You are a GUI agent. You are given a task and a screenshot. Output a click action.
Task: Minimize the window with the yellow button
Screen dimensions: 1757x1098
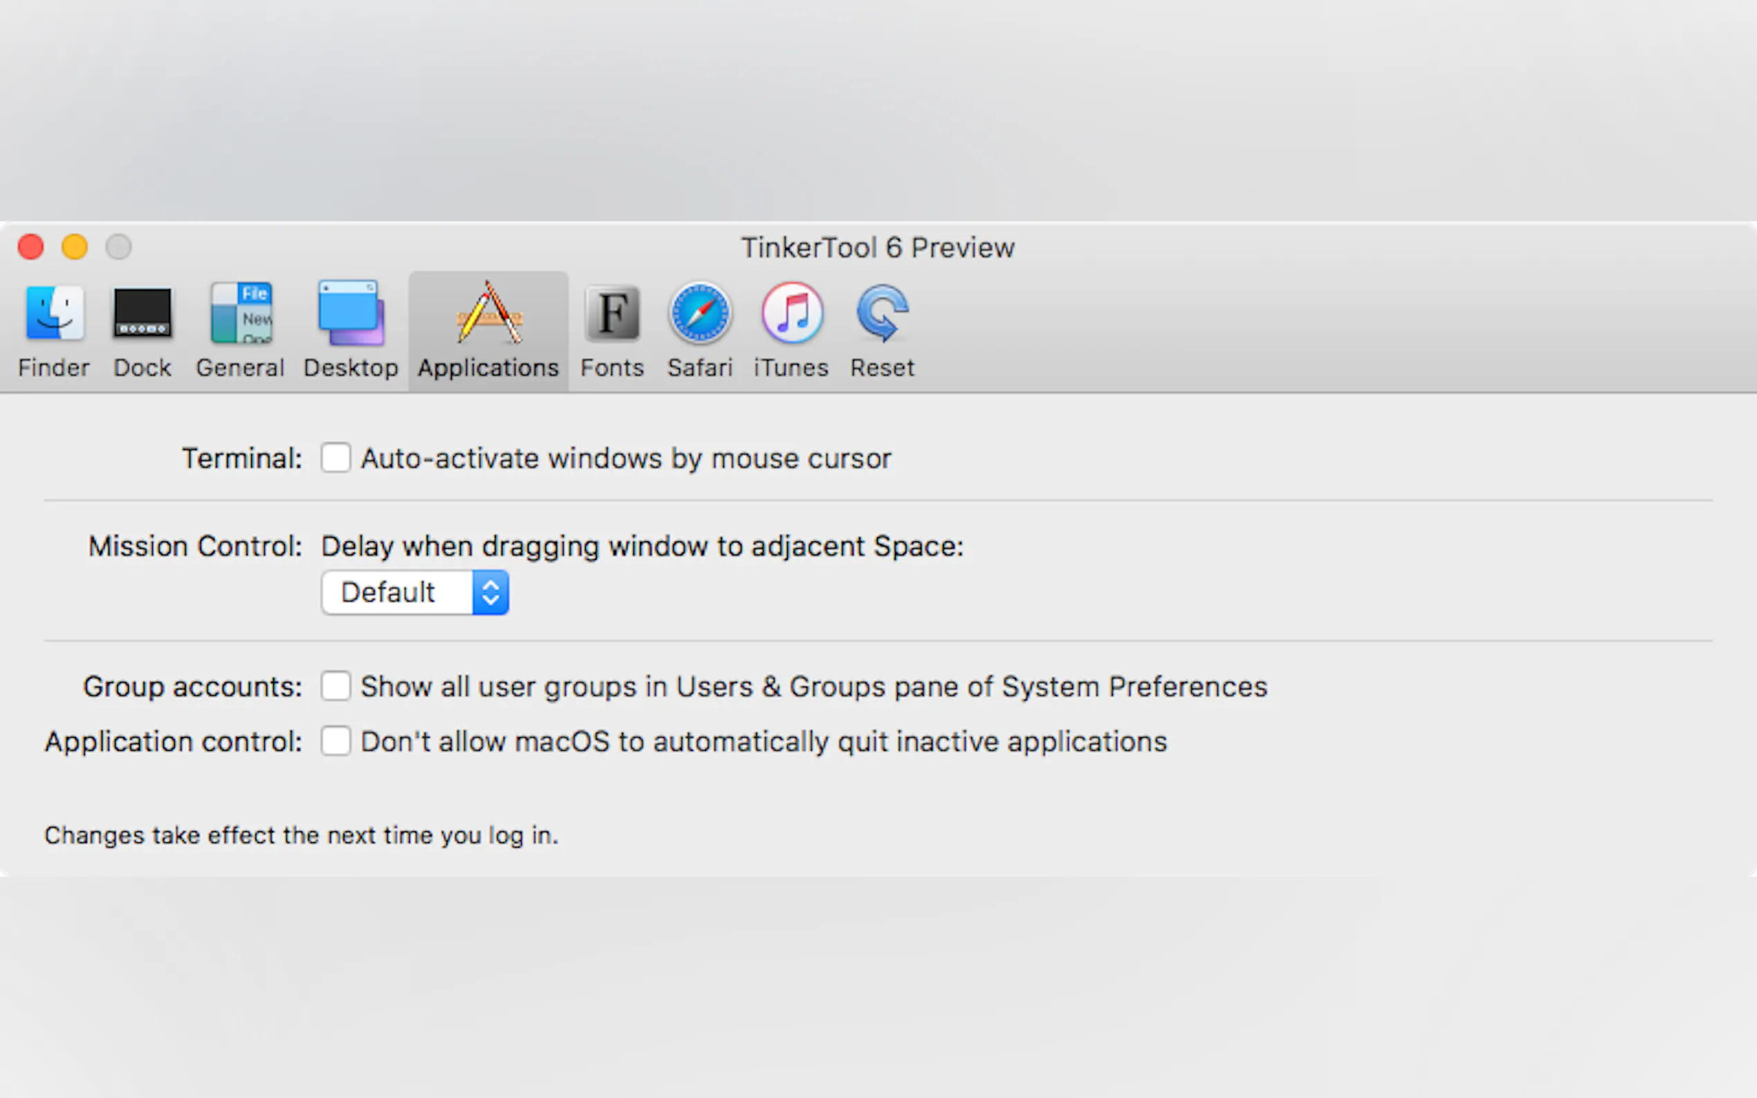(x=75, y=247)
